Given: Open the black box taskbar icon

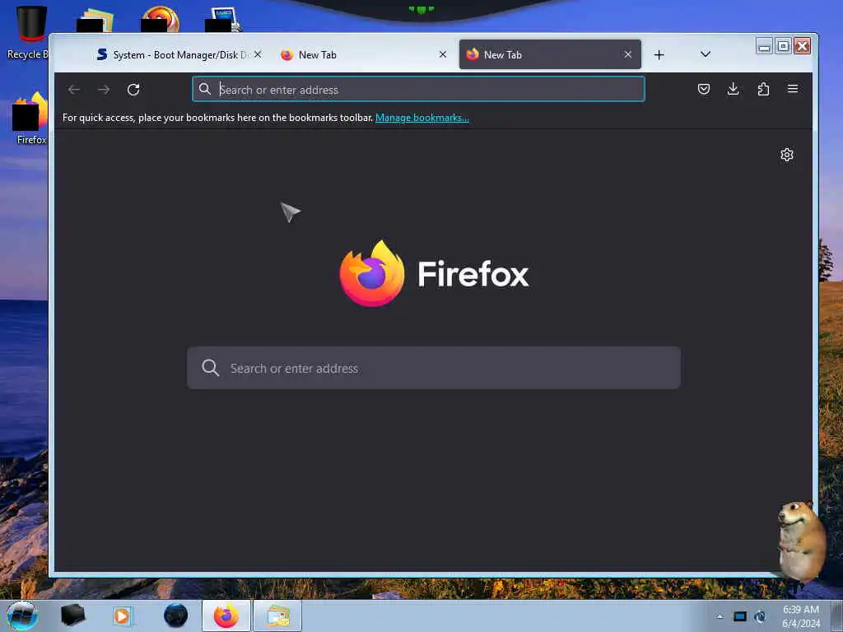Looking at the screenshot, I should tap(72, 616).
